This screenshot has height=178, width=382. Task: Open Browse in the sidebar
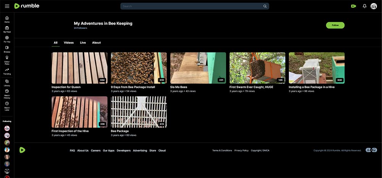coord(7,49)
